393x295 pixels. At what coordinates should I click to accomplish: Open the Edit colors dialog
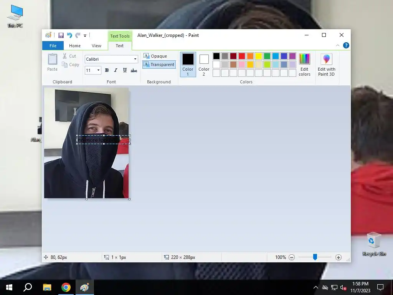304,65
